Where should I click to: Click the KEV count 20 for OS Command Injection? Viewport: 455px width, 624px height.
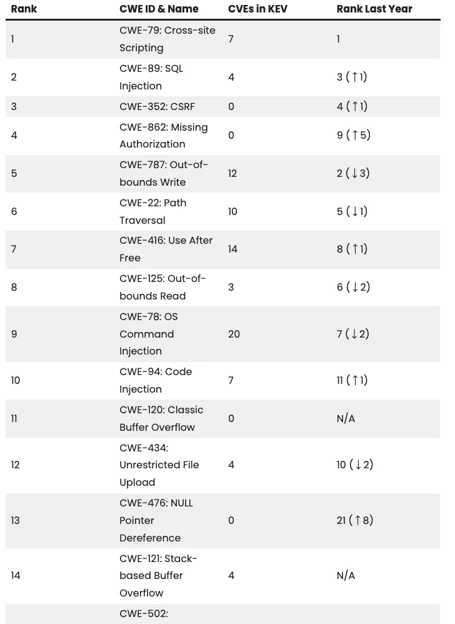click(234, 334)
